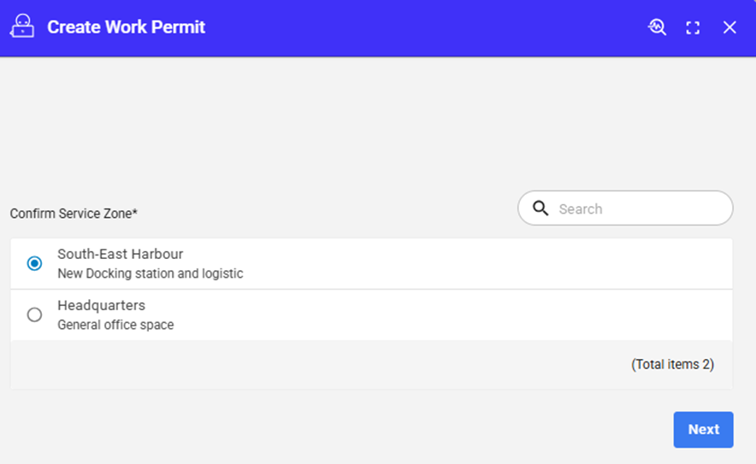
Task: Click the Create Work Permit title text
Action: coord(126,27)
